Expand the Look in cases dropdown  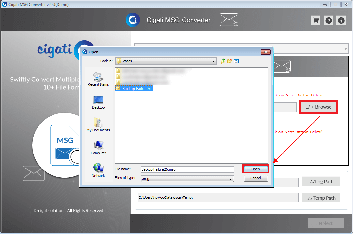[213, 61]
